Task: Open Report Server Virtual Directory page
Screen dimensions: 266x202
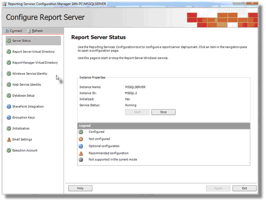Action: [x=33, y=51]
